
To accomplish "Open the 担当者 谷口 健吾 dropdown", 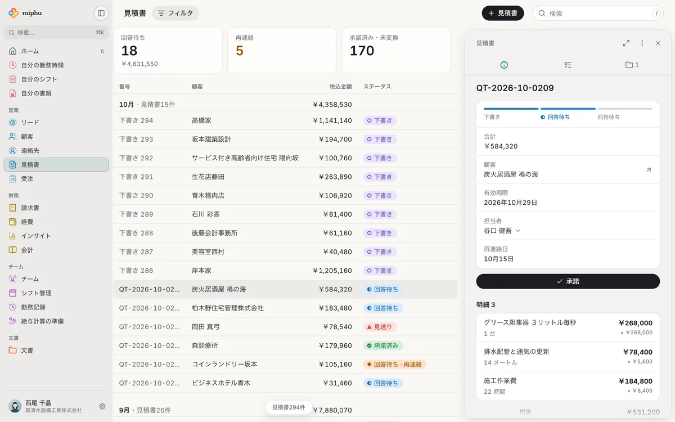I will (x=502, y=230).
